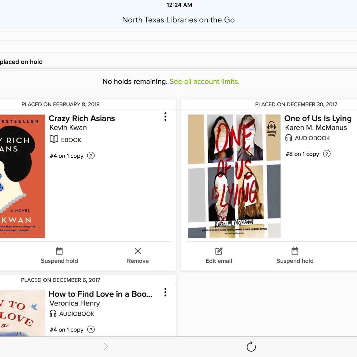Click help icon beside How to Find Love position
The width and height of the screenshot is (357, 357).
(91, 330)
